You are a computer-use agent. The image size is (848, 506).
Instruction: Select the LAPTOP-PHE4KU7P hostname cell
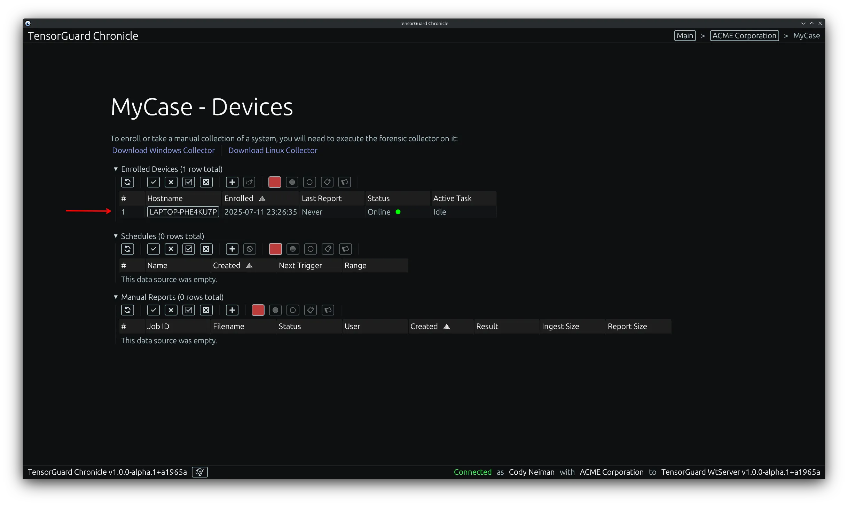point(183,212)
